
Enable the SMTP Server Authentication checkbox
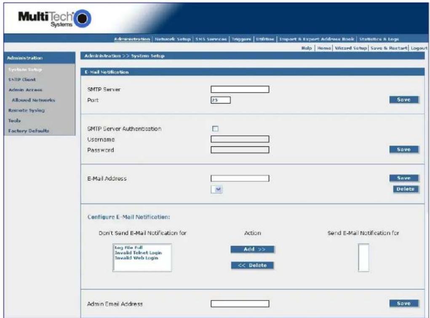click(x=216, y=129)
